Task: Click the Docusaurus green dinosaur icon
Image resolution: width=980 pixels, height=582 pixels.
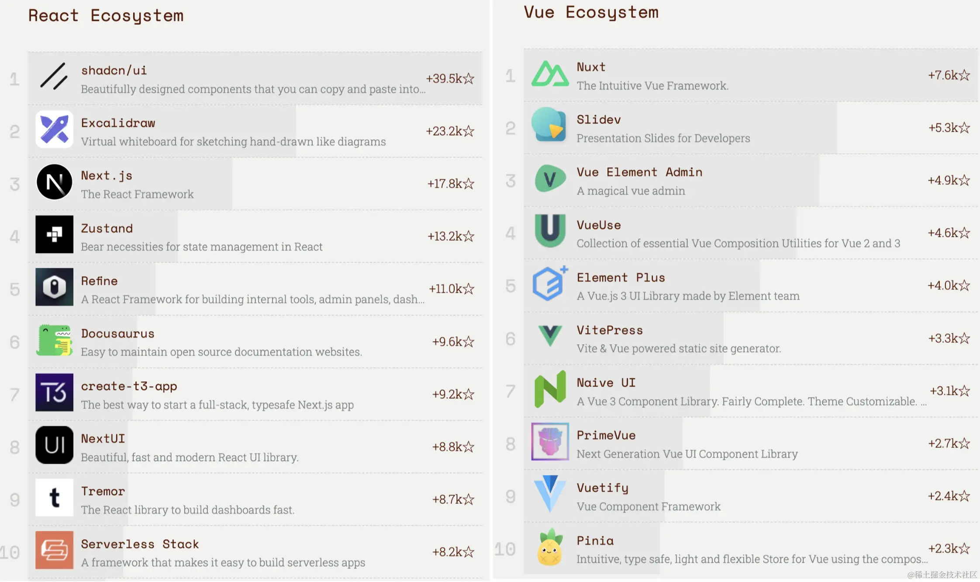Action: coord(54,340)
